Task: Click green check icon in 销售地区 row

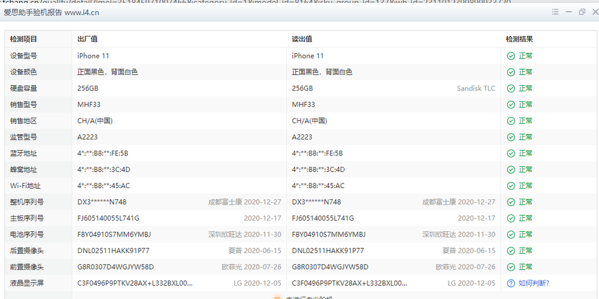Action: 510,121
